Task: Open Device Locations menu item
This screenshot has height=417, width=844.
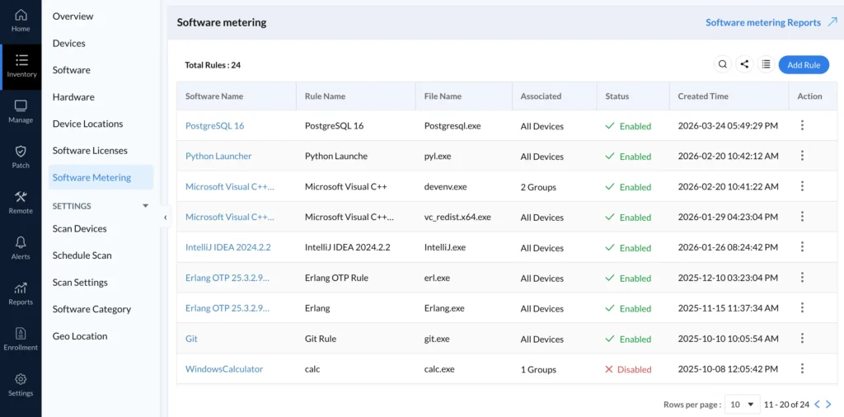Action: click(87, 124)
